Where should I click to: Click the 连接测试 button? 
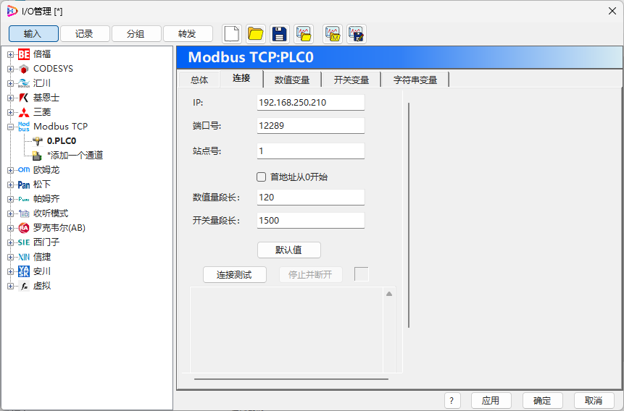(x=234, y=275)
